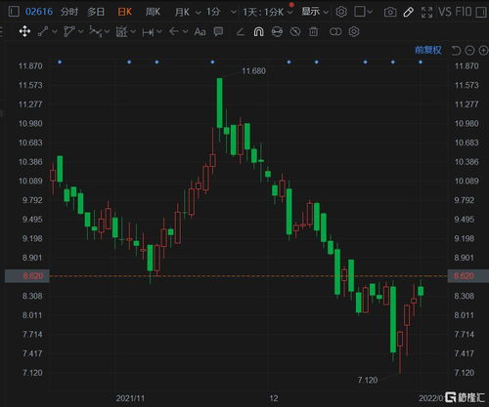Click the 7.120 low price annotation
The height and width of the screenshot is (407, 489).
point(368,380)
